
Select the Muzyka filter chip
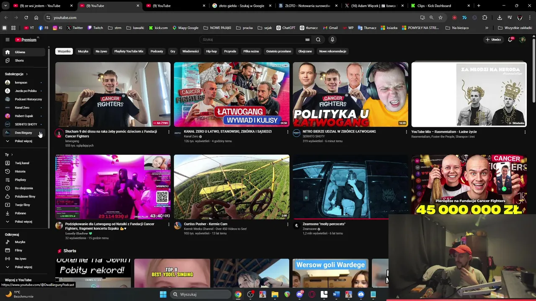tap(83, 51)
